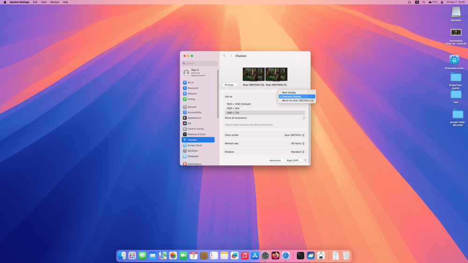This screenshot has width=468, height=263.
Task: Open Safari from the Dock
Action: pyautogui.click(x=285, y=256)
